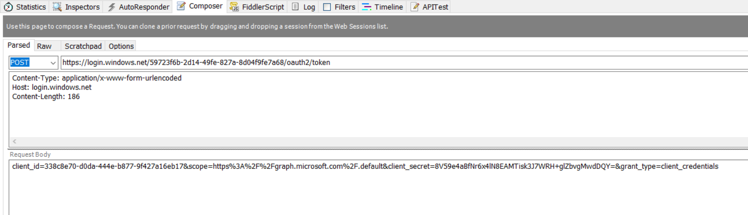Click the APITest icon
This screenshot has height=215, width=748.
click(415, 7)
